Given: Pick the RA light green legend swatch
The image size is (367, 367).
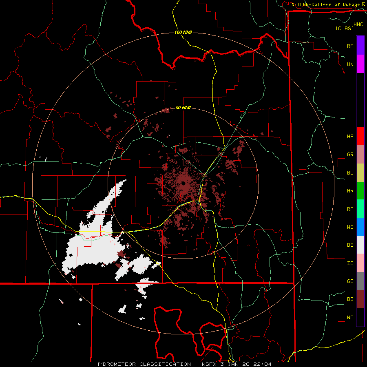Looking at the screenshot, I should pyautogui.click(x=360, y=209).
